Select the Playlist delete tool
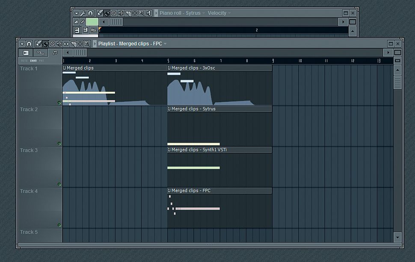This screenshot has width=415, height=262. (x=52, y=44)
